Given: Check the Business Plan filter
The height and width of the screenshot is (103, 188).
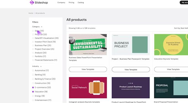Looking at the screenshot, I should pyautogui.click(x=33, y=46).
